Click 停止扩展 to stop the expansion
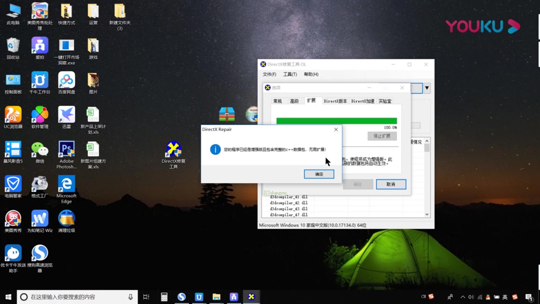This screenshot has height=304, width=540. [x=381, y=136]
